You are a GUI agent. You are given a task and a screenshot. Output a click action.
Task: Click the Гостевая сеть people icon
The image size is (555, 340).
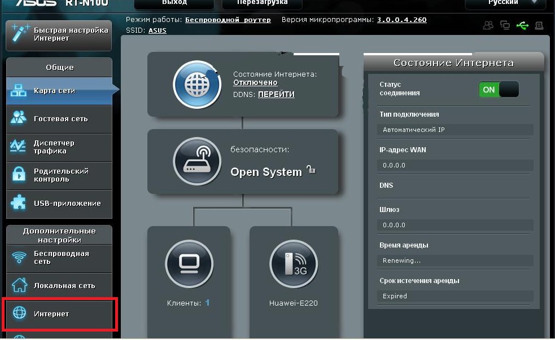(19, 118)
